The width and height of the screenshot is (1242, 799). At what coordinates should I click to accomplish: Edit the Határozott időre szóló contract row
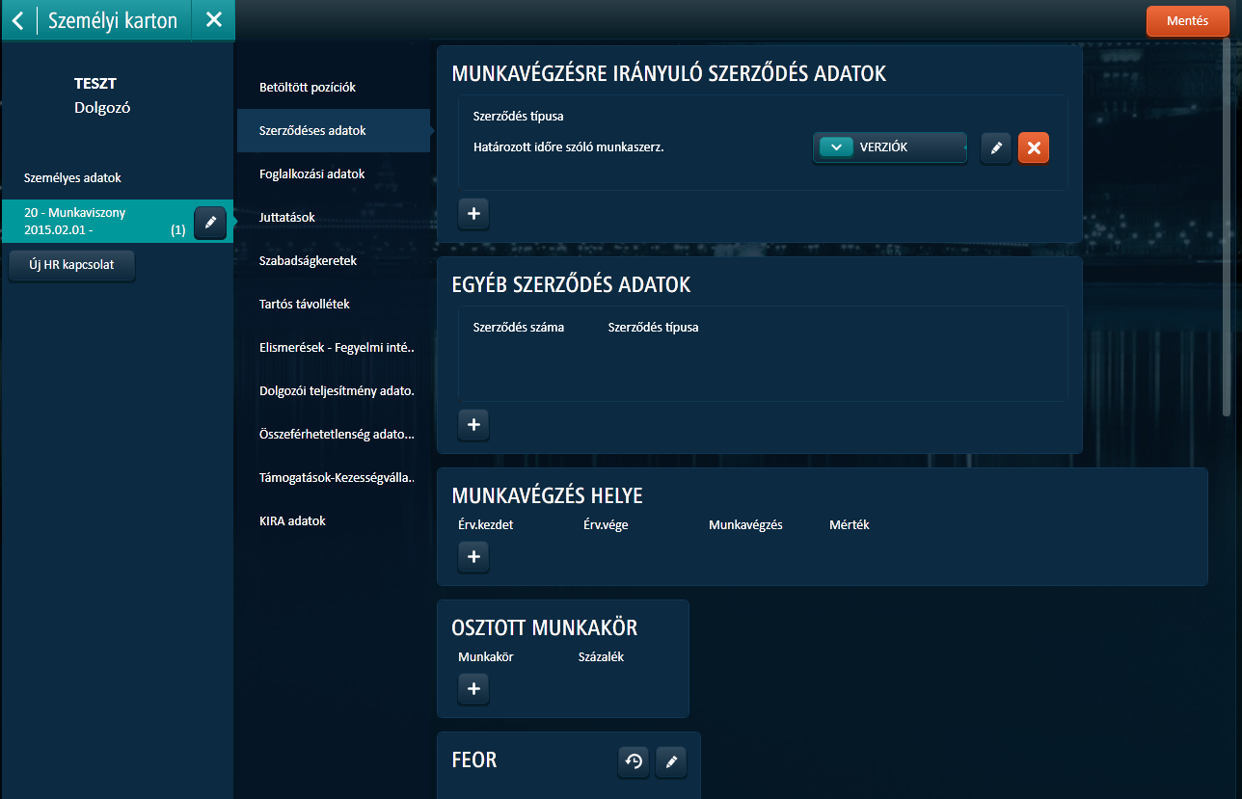pyautogui.click(x=996, y=148)
